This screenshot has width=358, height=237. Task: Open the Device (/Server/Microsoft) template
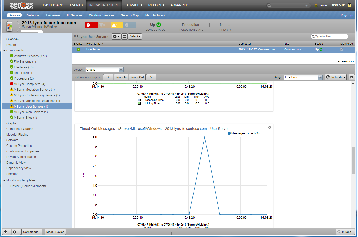(x=28, y=186)
